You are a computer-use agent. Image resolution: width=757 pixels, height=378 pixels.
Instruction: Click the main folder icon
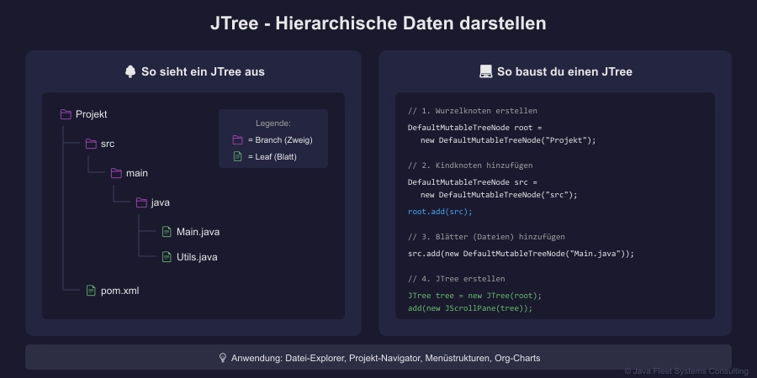(116, 173)
